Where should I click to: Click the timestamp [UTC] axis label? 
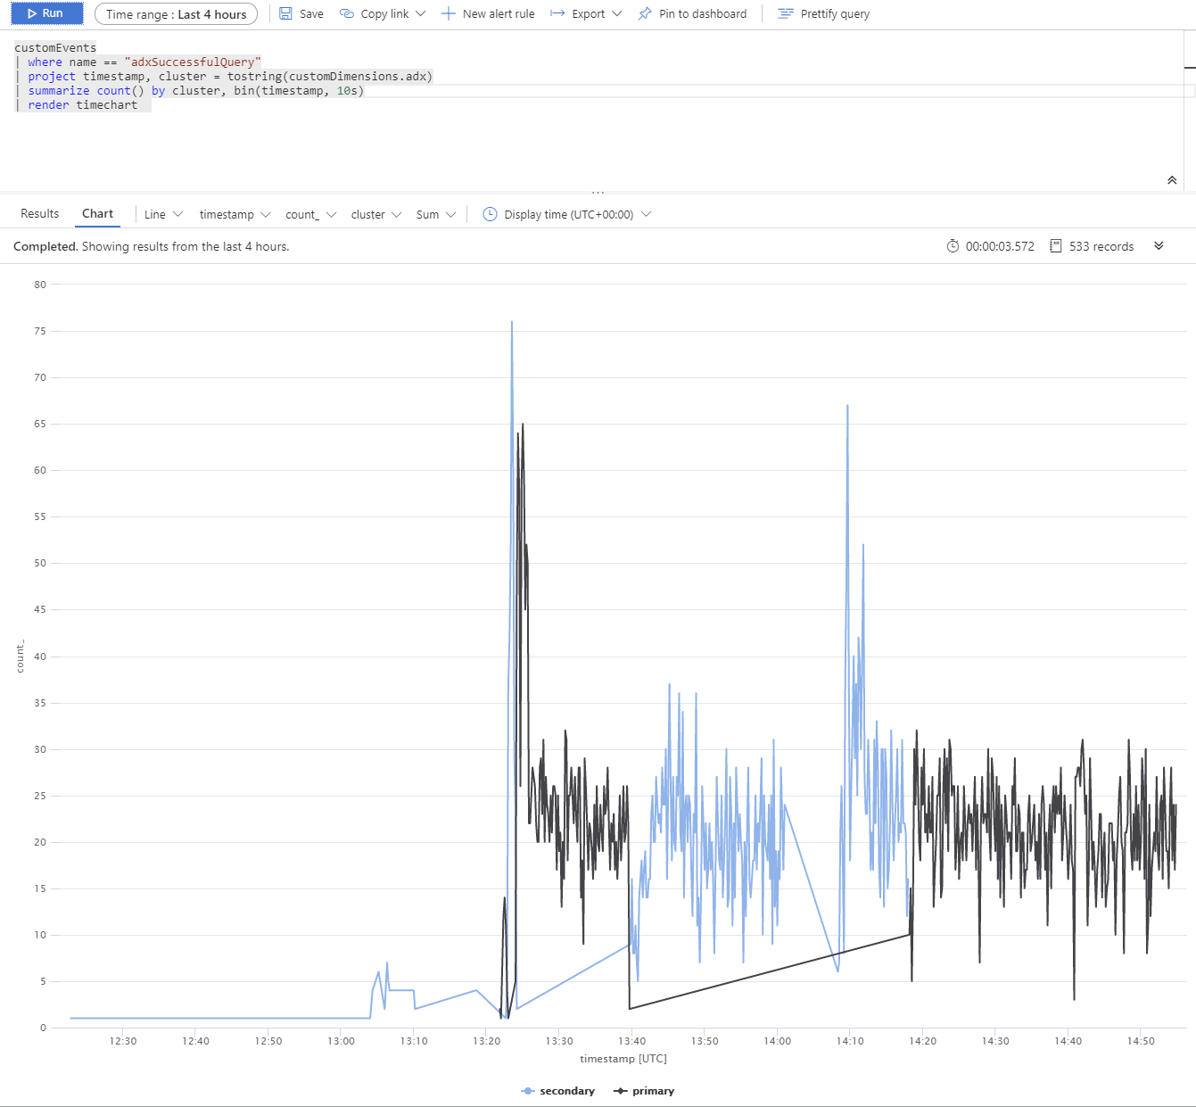coord(623,1059)
